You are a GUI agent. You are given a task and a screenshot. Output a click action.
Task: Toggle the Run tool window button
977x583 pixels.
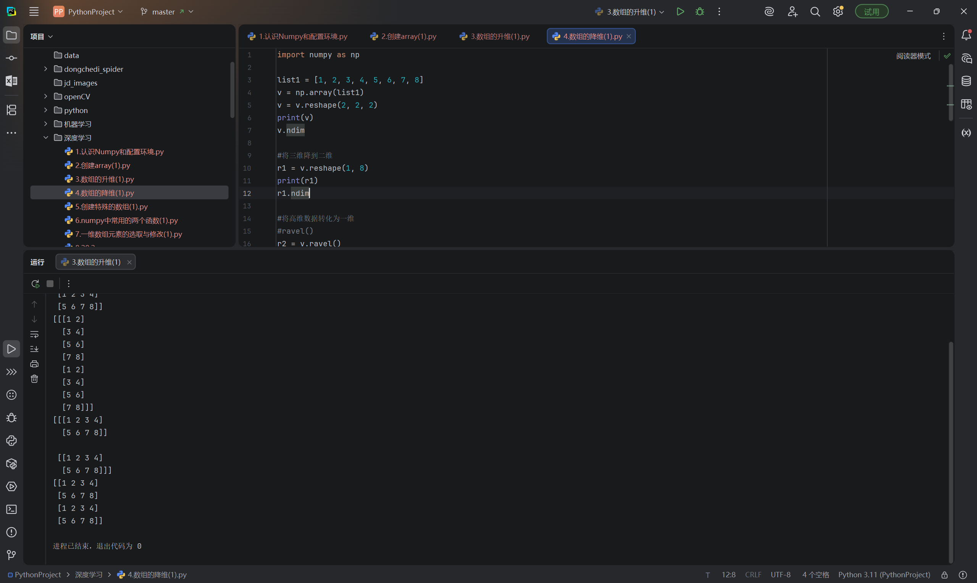click(x=11, y=349)
